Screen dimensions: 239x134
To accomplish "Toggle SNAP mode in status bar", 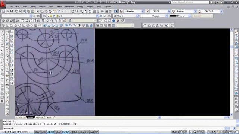I will pos(37,132).
